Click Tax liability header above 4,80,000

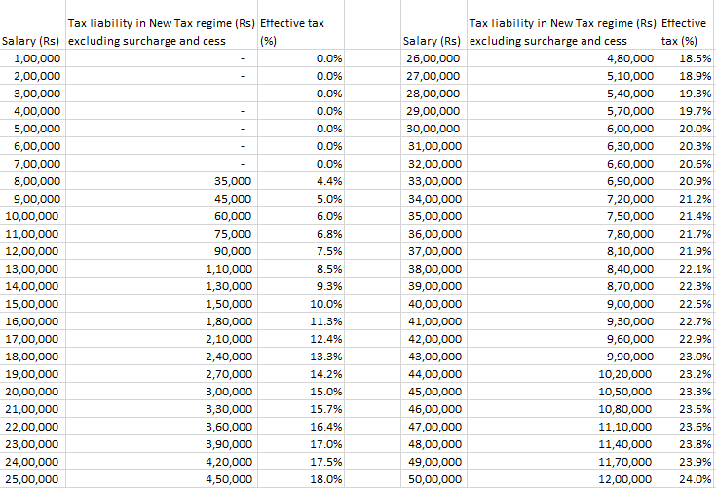coord(563,32)
